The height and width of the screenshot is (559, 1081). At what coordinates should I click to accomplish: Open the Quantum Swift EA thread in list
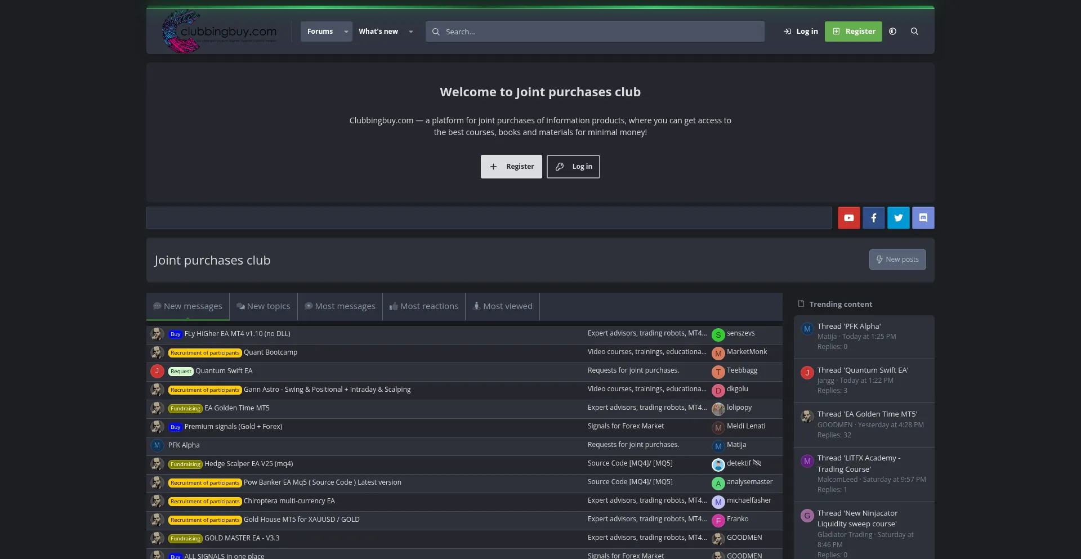[x=224, y=371]
